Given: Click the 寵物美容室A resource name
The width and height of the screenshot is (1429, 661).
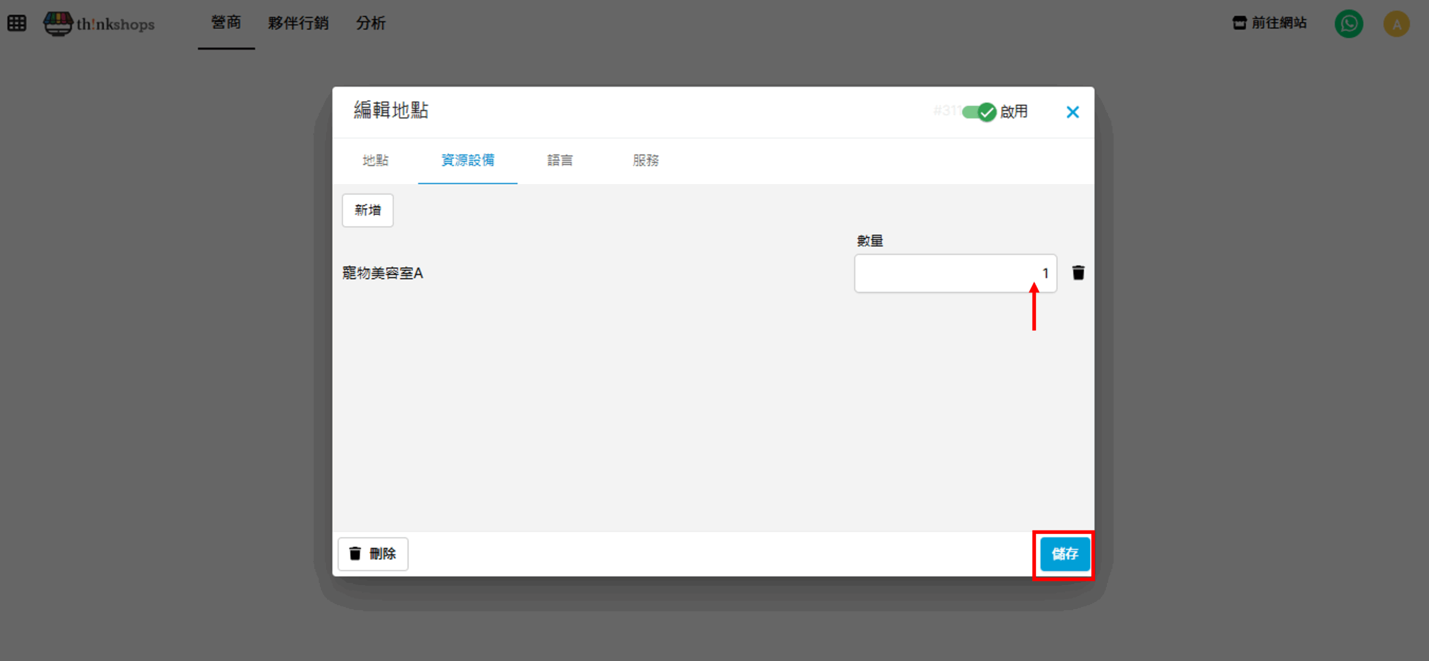Looking at the screenshot, I should (383, 273).
